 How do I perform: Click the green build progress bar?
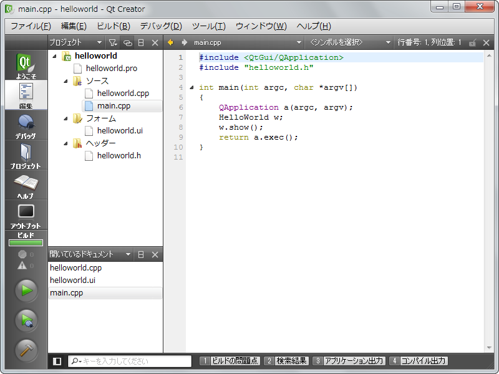26,242
